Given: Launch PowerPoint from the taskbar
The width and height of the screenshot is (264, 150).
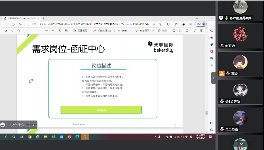Looking at the screenshot, I should pos(69,137).
